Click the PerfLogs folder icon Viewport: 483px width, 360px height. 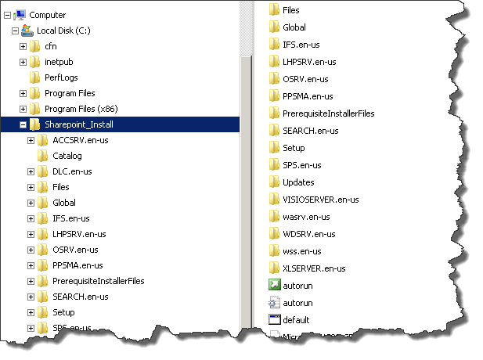tap(35, 77)
